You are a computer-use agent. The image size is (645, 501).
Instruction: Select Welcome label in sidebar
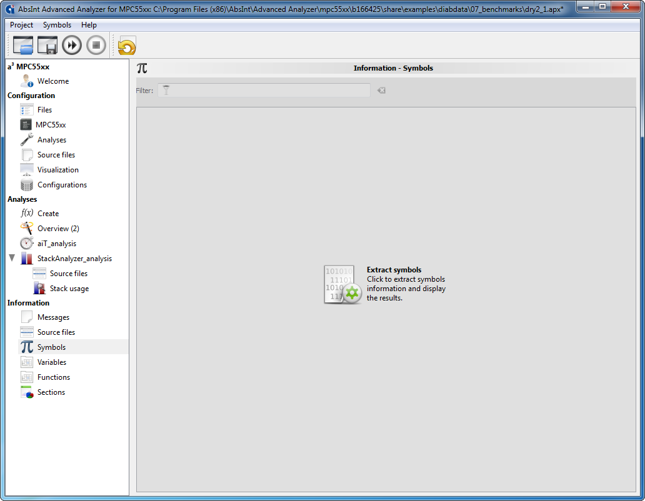click(53, 81)
